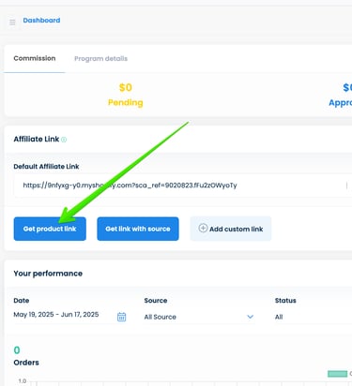Click the copy separator at the link field end

pos(346,186)
